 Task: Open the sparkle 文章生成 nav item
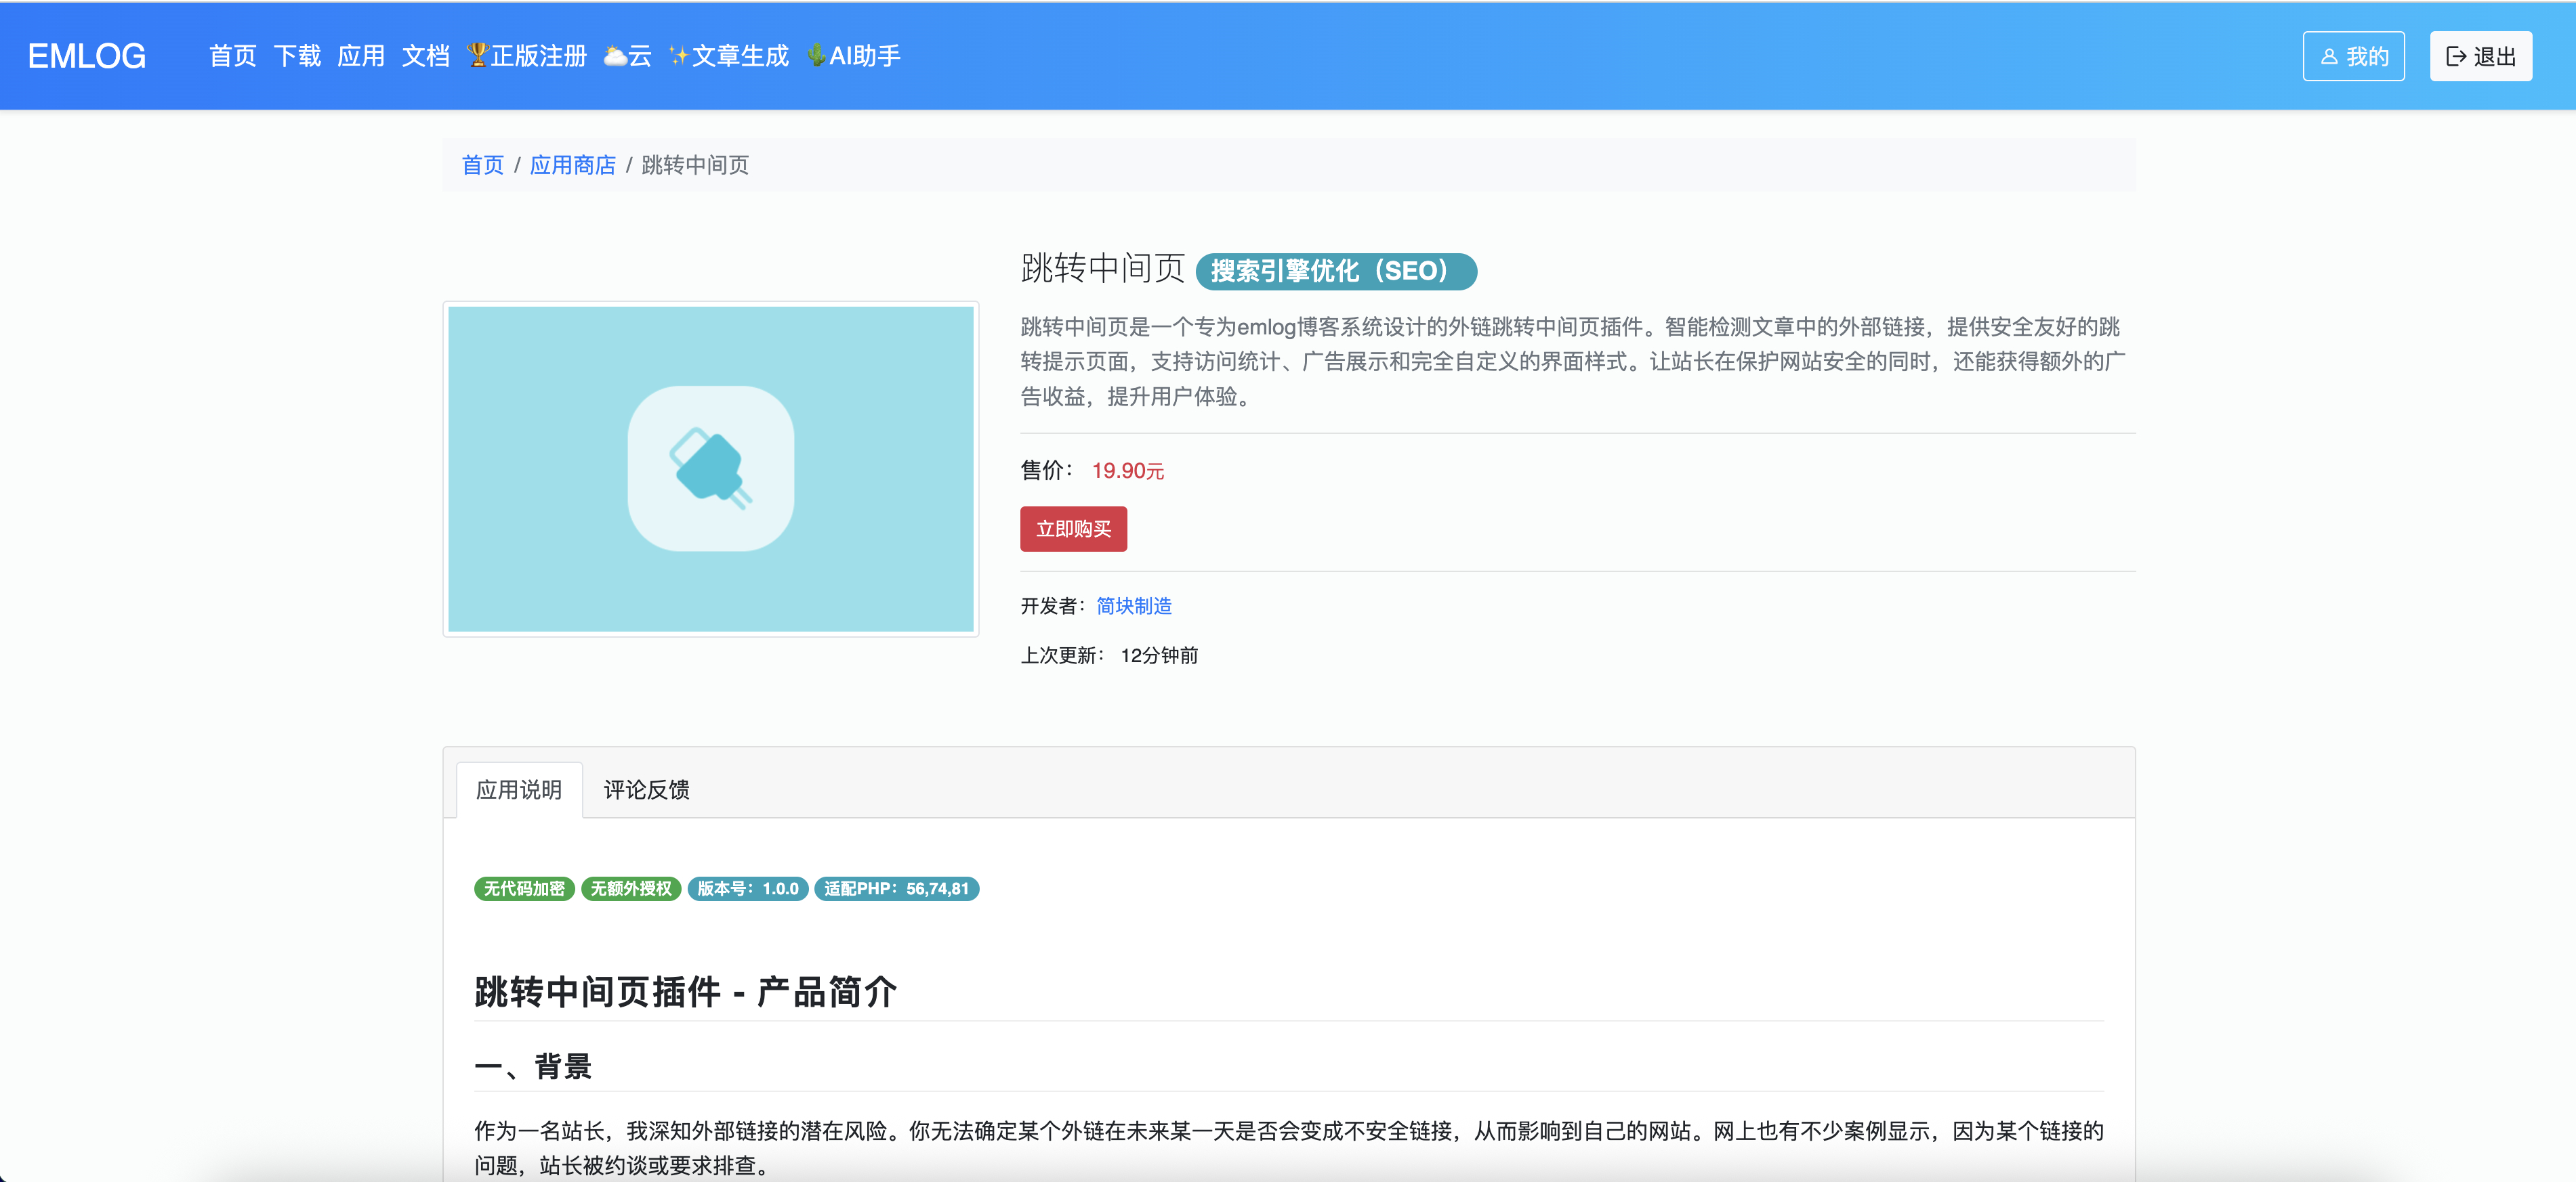pos(729,56)
